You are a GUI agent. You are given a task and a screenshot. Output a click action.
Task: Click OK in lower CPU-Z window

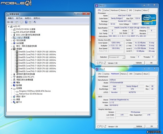tap(152, 126)
